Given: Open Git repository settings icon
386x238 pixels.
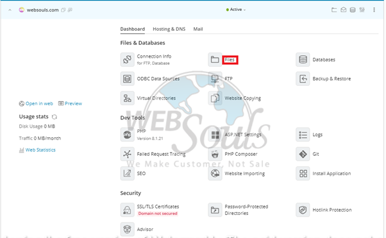Looking at the screenshot, I should click(303, 154).
